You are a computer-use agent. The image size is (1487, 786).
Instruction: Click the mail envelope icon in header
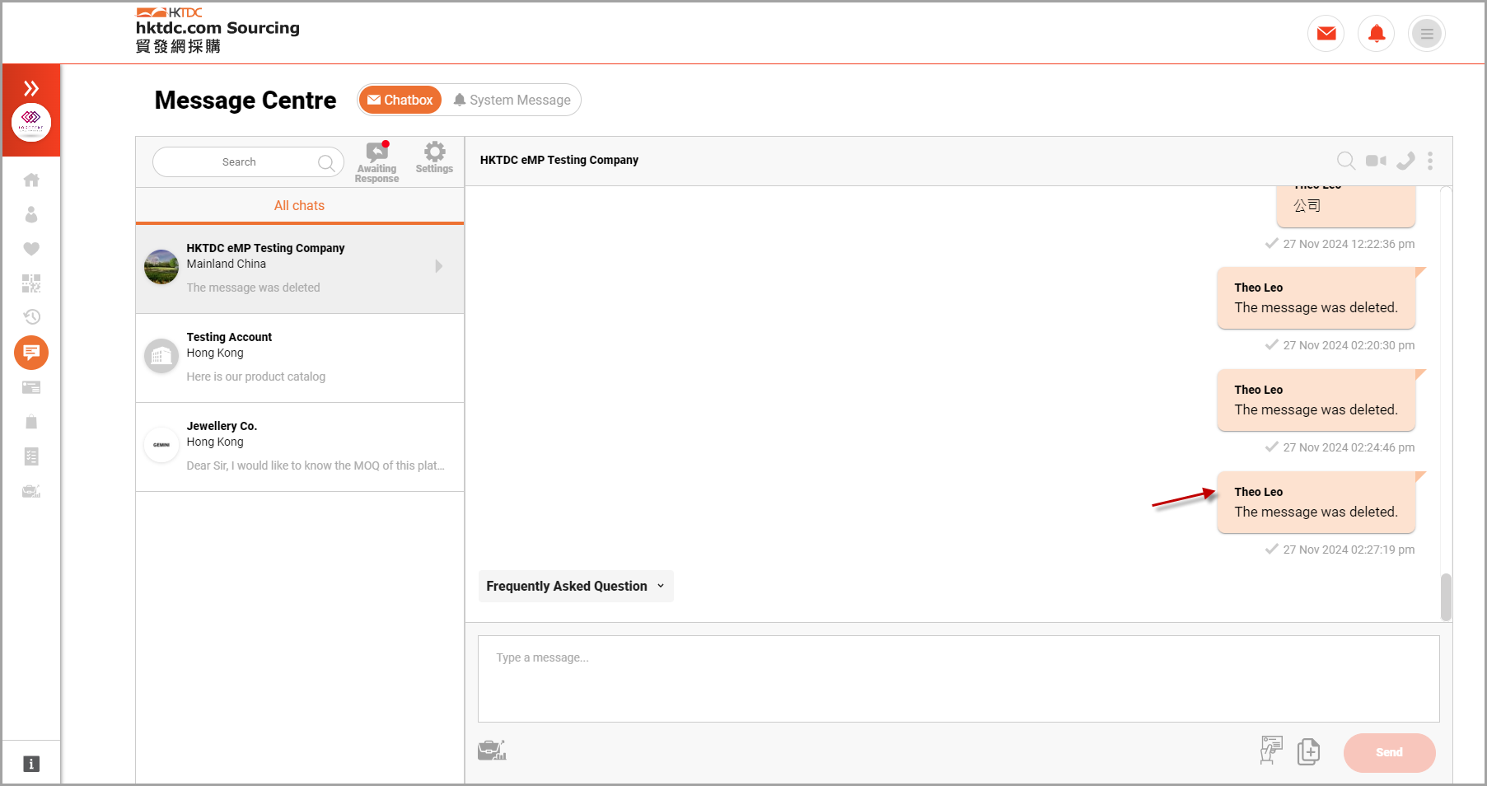point(1326,34)
